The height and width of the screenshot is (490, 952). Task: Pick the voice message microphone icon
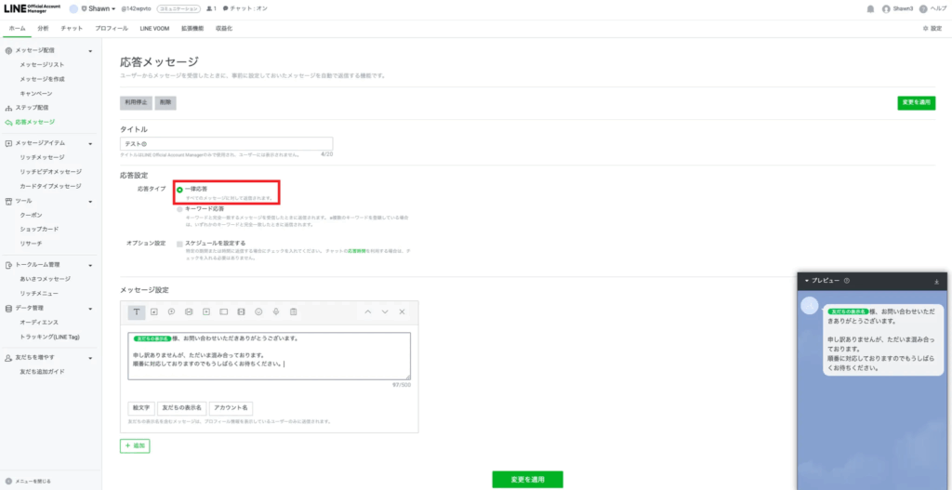276,311
